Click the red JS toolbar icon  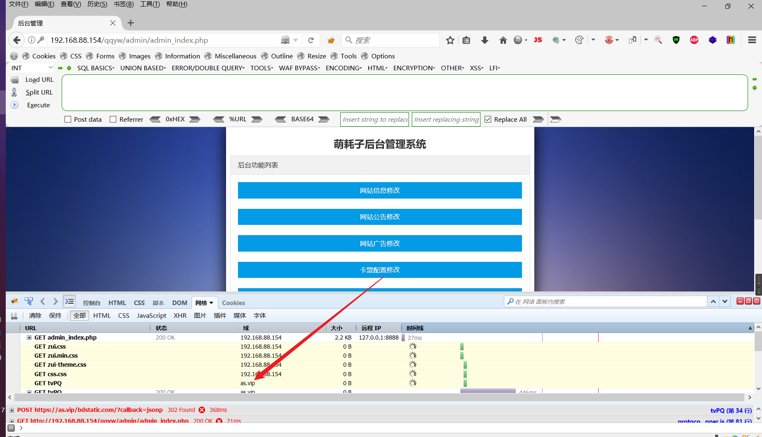[x=538, y=40]
